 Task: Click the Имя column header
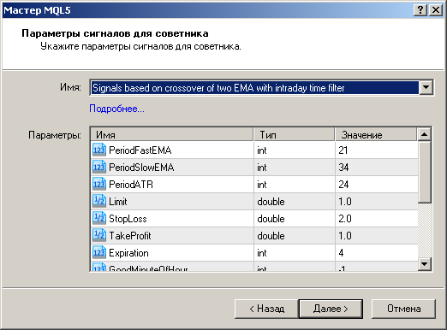pyautogui.click(x=172, y=134)
